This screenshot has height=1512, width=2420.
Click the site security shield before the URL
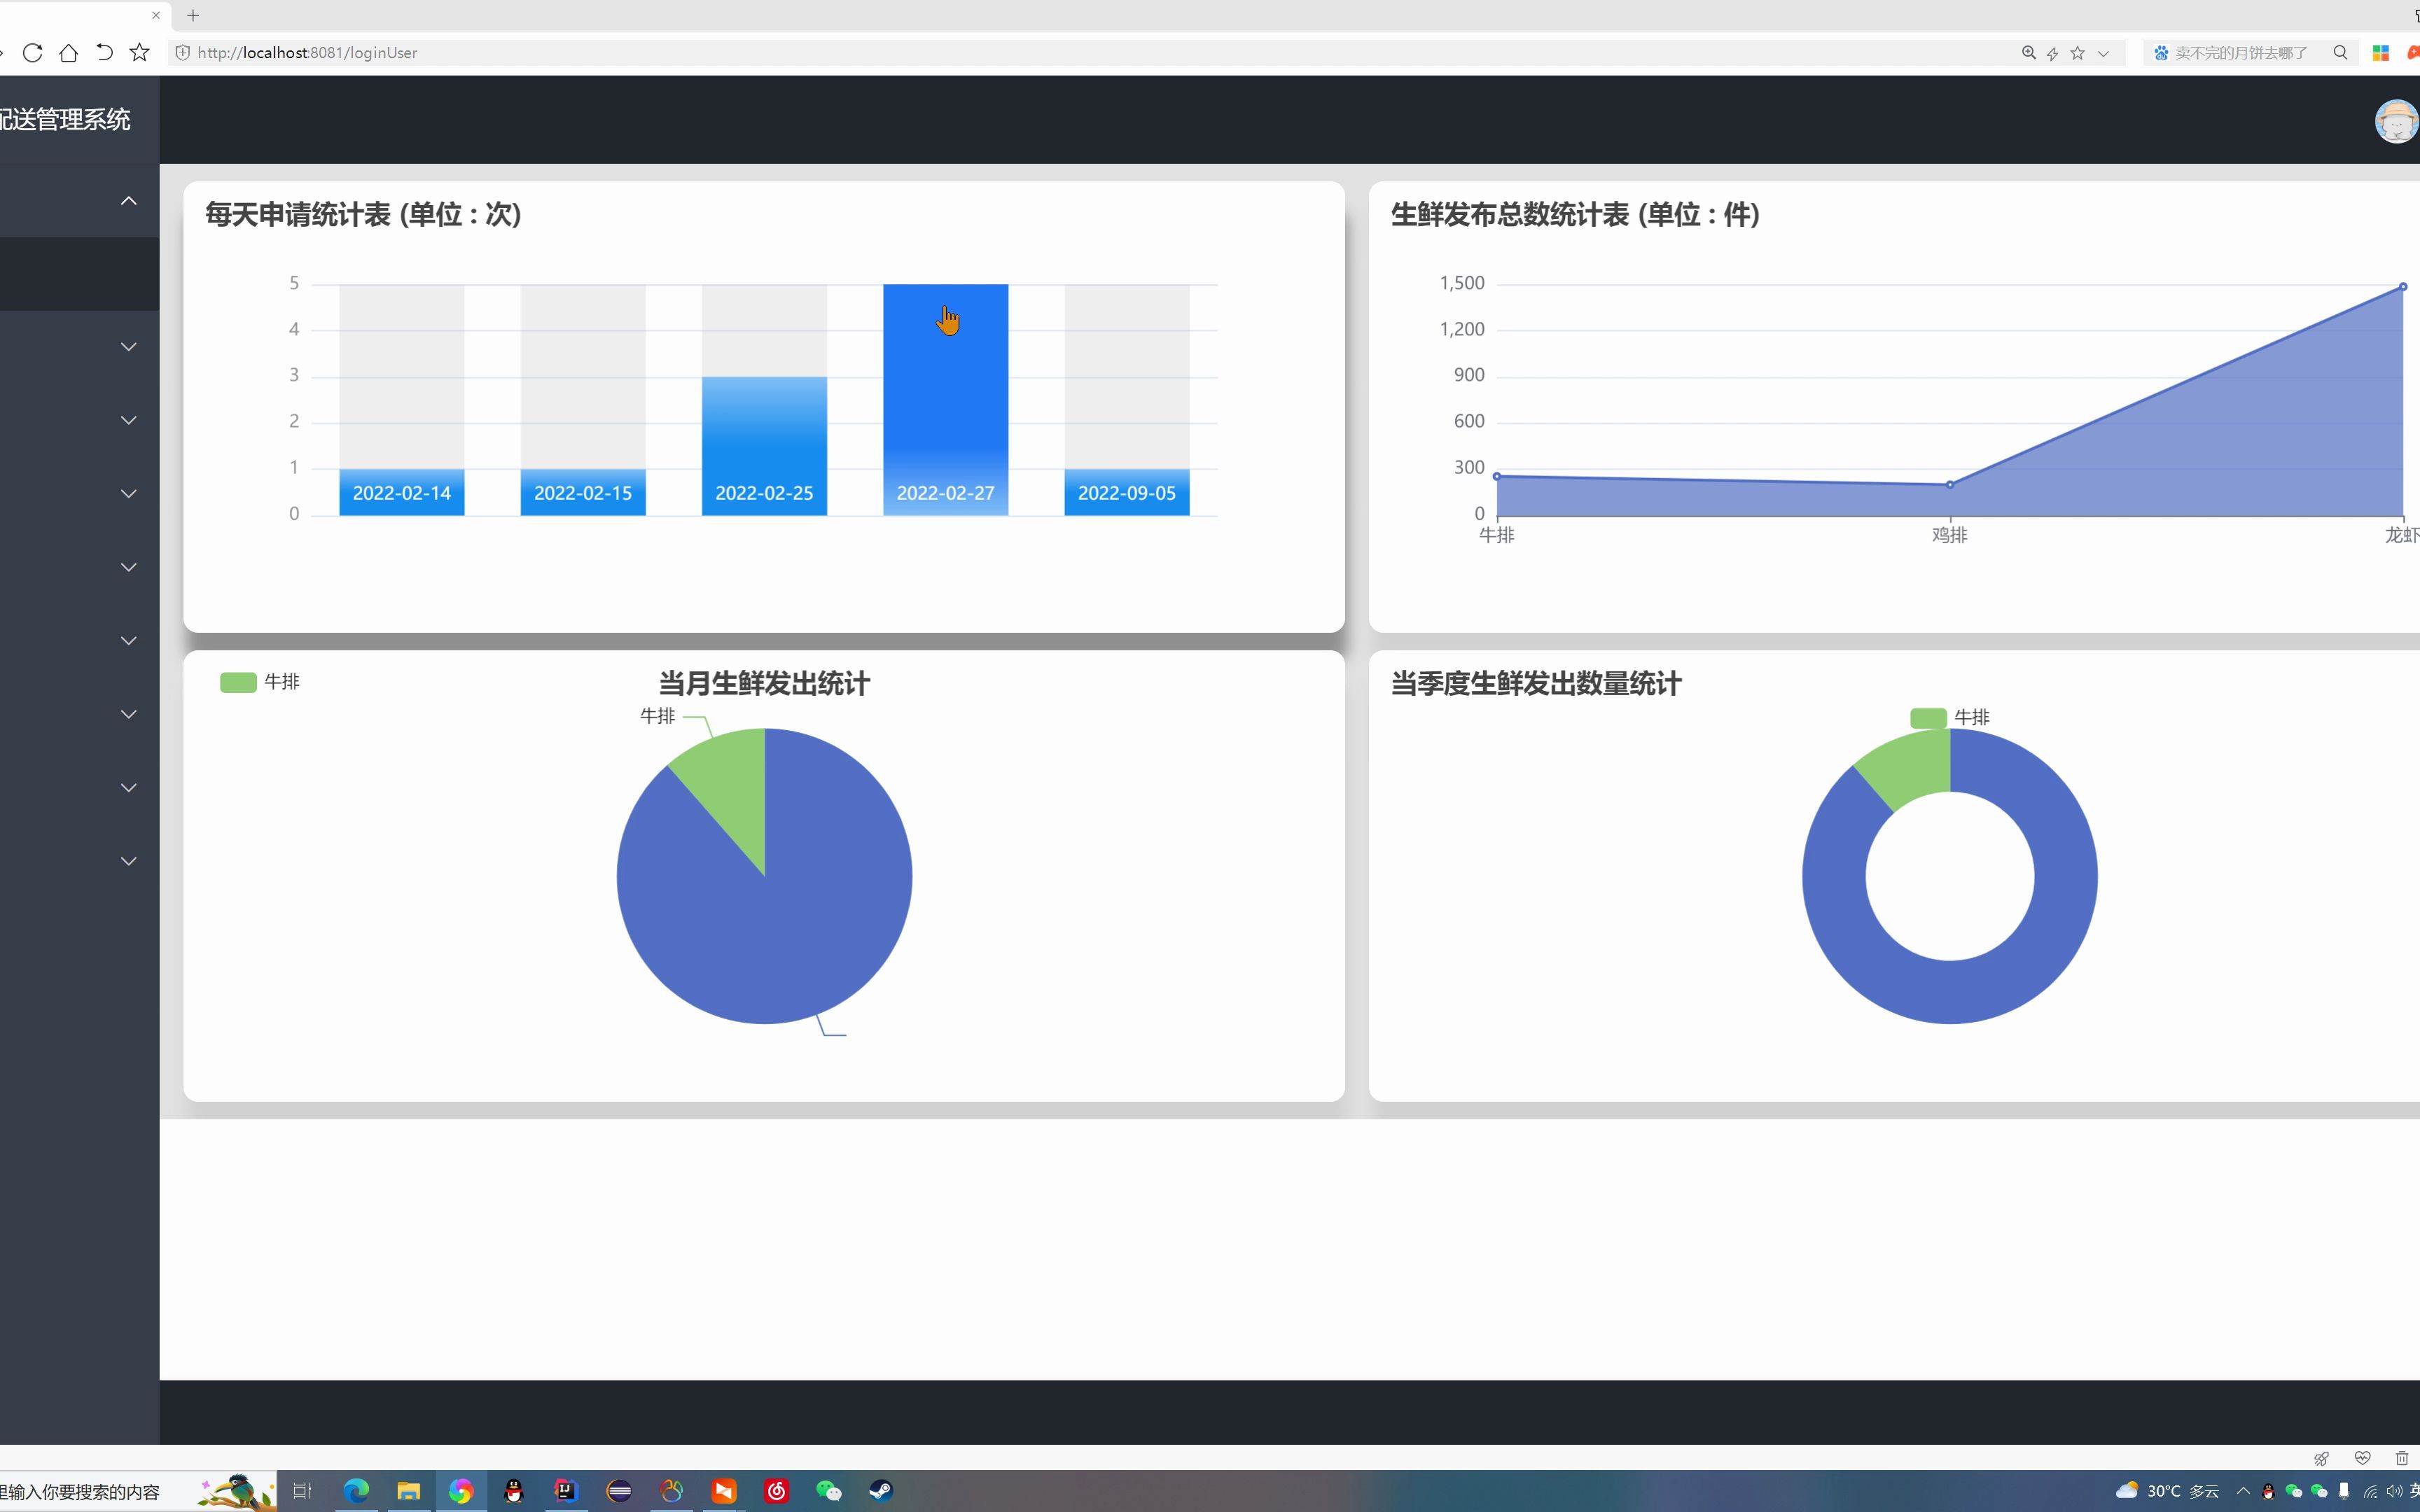(182, 52)
